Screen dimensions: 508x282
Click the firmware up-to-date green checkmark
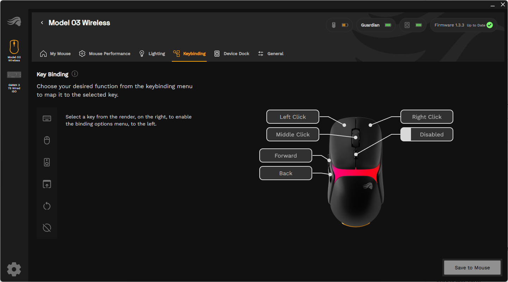(490, 25)
